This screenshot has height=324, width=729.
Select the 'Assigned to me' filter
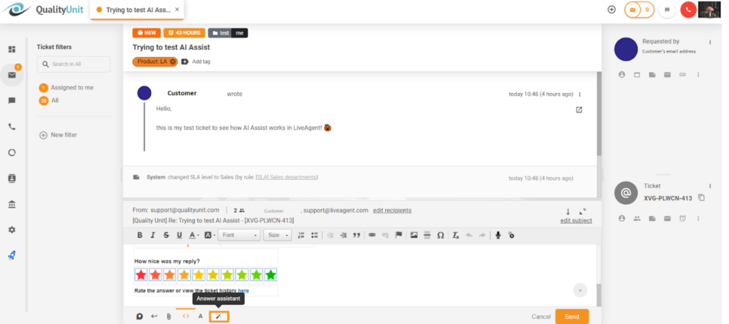(x=71, y=87)
